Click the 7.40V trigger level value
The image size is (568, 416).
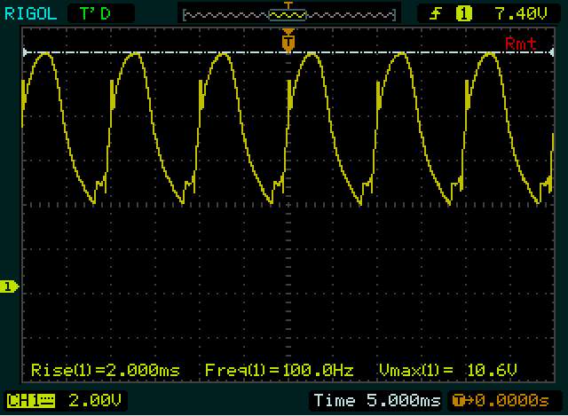[x=521, y=14]
